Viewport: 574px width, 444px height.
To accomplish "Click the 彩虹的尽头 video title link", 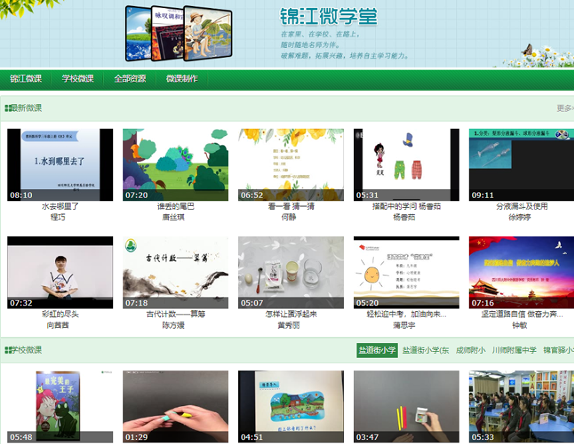I will click(x=60, y=315).
